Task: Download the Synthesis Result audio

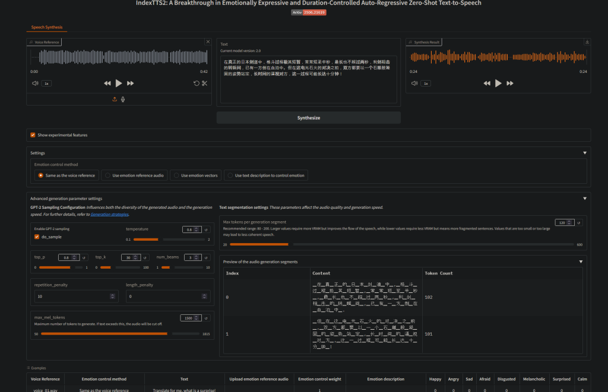Action: [x=587, y=42]
